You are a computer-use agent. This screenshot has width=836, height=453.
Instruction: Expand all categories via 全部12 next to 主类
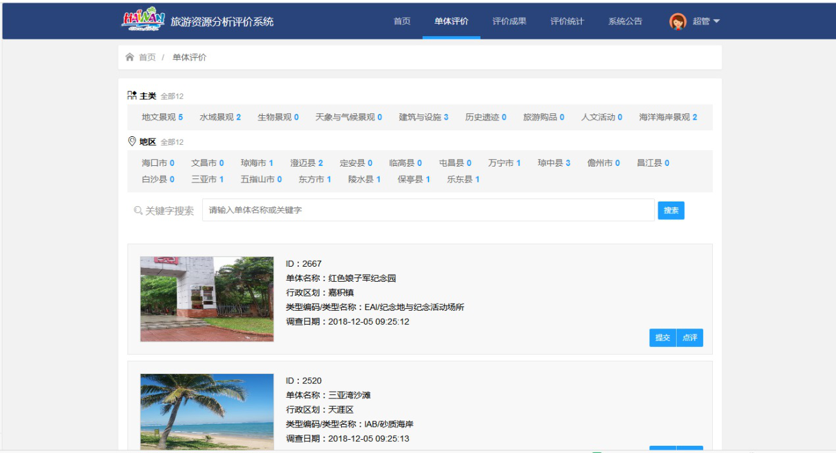[x=172, y=95]
